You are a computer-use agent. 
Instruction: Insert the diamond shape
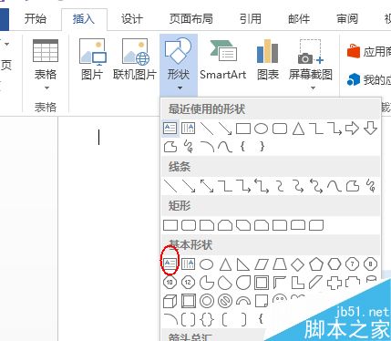point(298,264)
